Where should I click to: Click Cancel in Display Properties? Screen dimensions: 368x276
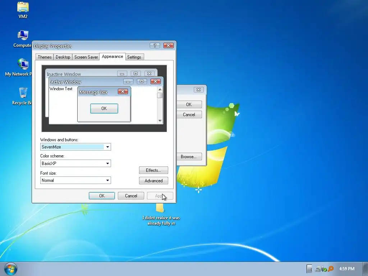tap(131, 196)
